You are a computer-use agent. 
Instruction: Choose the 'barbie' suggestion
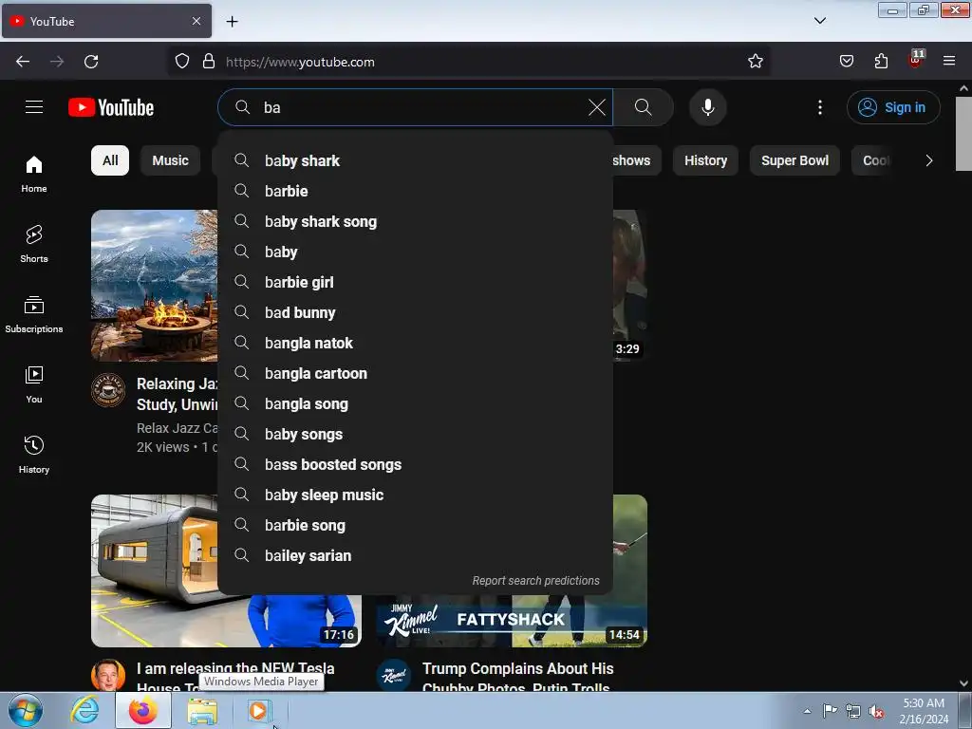click(416, 191)
